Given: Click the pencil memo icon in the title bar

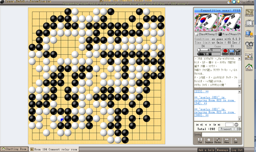Looking at the screenshot, I should pyautogui.click(x=229, y=2).
